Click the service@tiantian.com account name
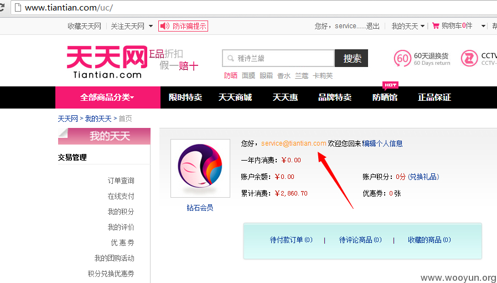497x283 pixels. [294, 143]
